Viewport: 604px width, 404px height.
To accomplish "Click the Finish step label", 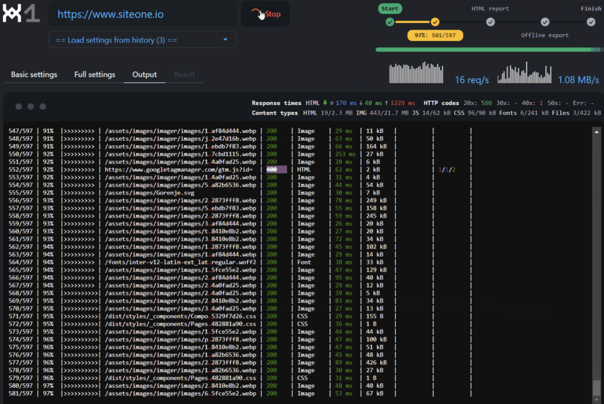I will (591, 8).
